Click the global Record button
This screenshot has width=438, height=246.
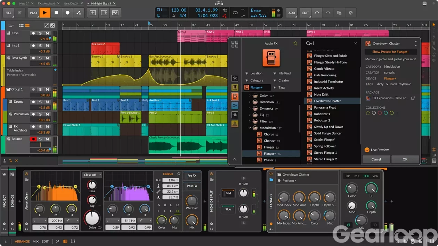pos(67,13)
